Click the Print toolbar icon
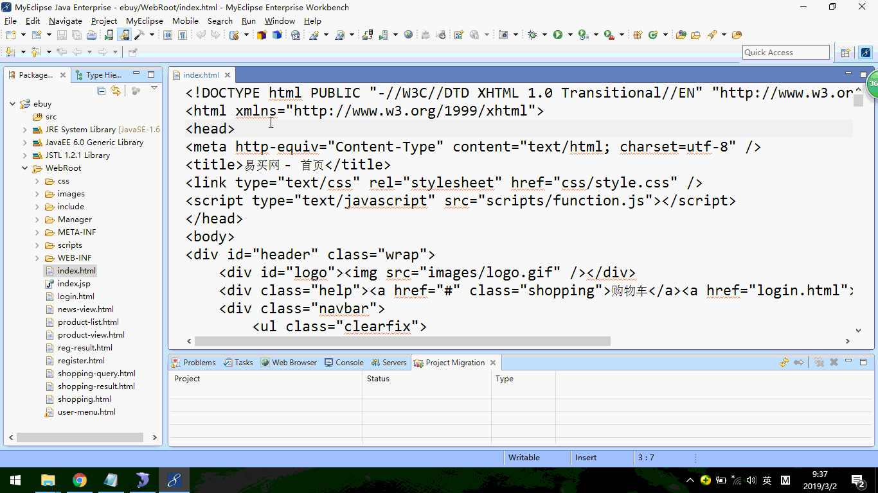 pos(91,35)
